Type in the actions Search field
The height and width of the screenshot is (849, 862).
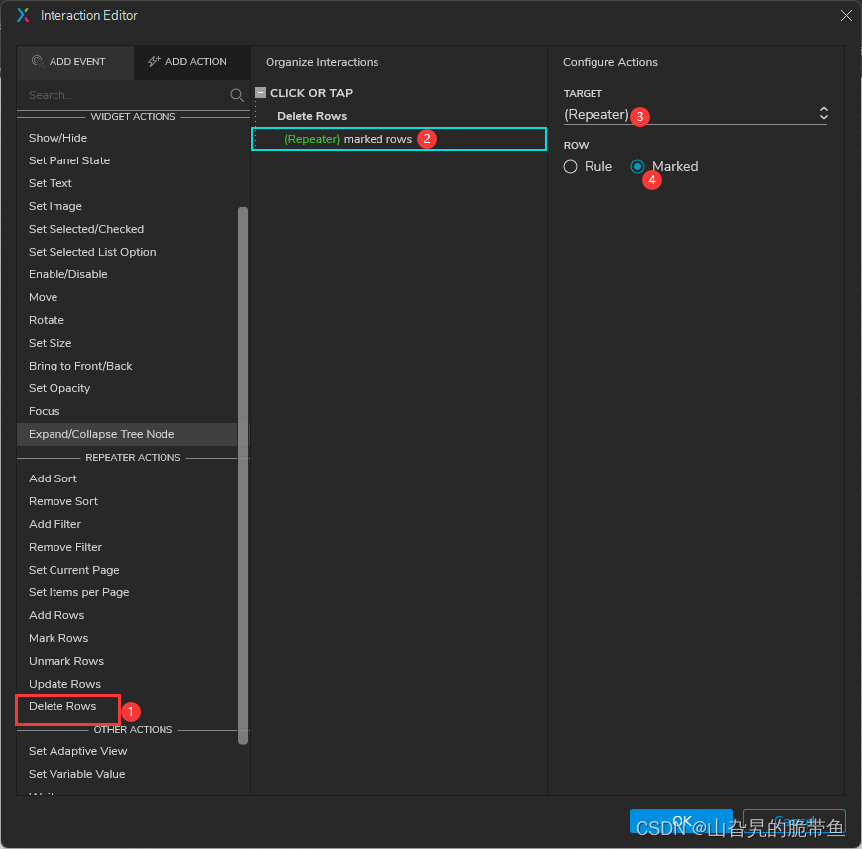pyautogui.click(x=124, y=95)
